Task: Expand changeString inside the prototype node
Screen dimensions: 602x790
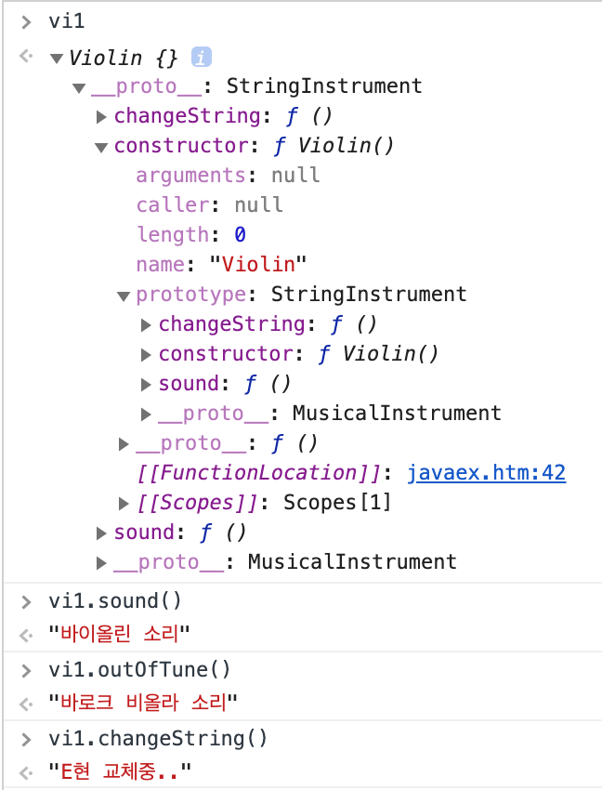Action: tap(146, 325)
